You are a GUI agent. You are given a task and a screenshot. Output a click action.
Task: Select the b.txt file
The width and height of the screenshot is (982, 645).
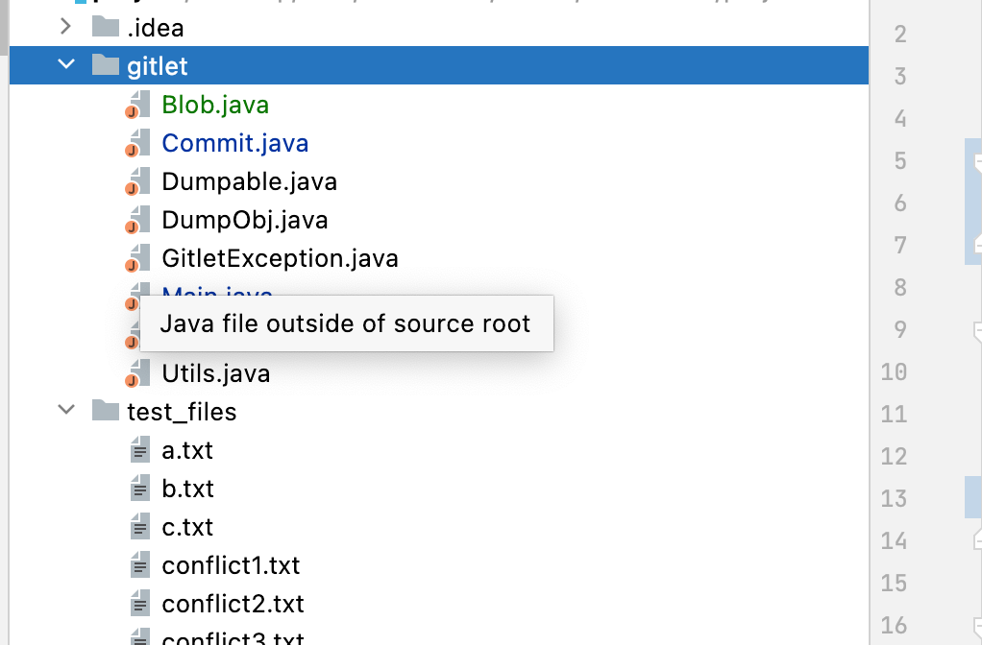(x=187, y=489)
